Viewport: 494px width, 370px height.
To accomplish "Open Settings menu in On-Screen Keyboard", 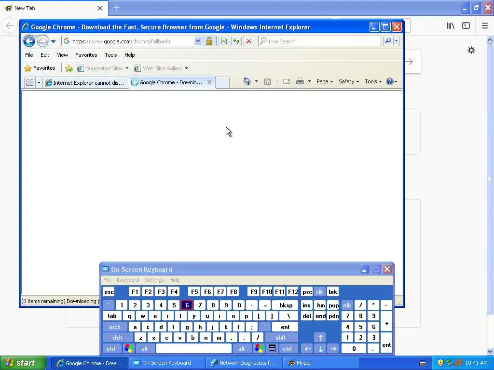I will tap(154, 280).
